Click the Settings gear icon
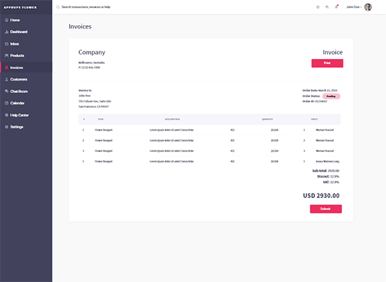386x282 pixels. coord(7,127)
